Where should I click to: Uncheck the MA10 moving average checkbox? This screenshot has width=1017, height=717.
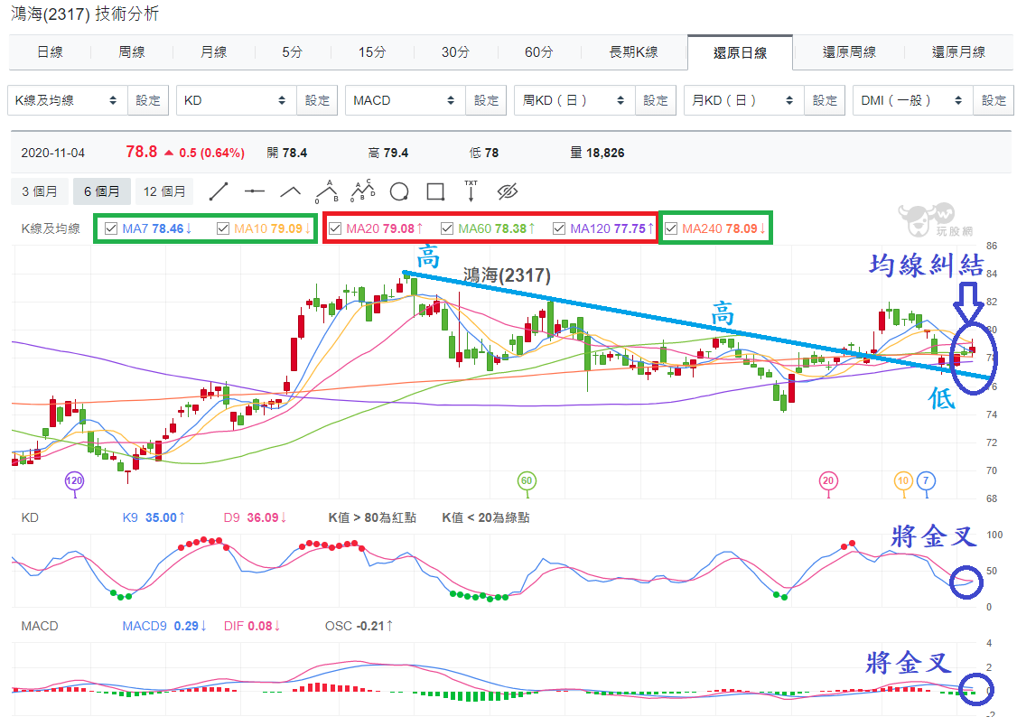[223, 228]
